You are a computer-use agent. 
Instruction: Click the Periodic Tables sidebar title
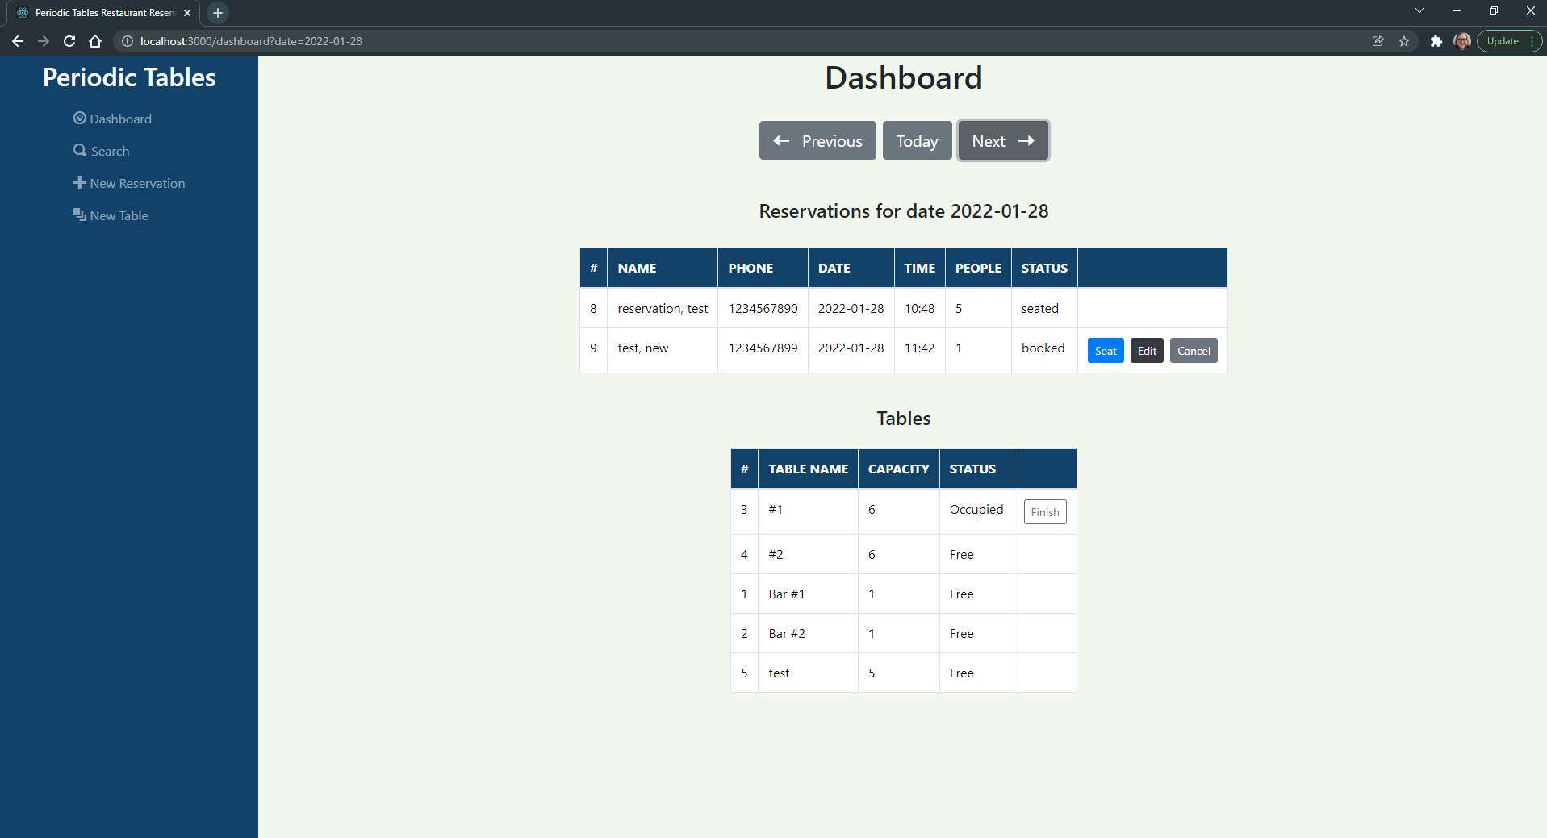(x=129, y=77)
